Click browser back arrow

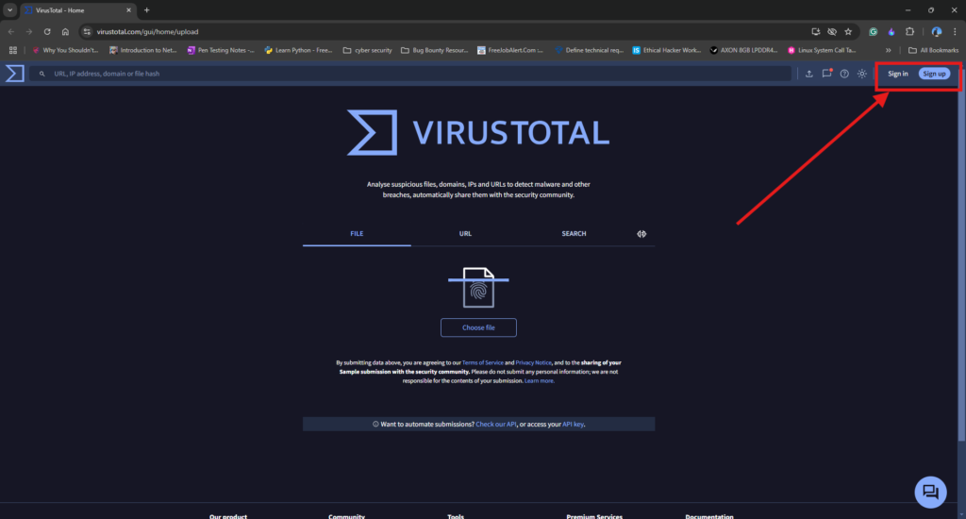coord(11,31)
